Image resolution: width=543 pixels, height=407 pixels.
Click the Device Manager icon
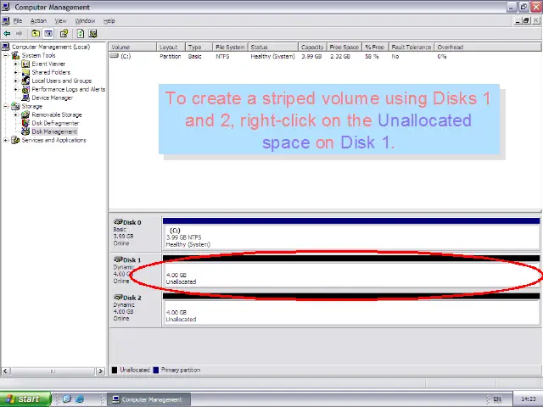tap(25, 98)
